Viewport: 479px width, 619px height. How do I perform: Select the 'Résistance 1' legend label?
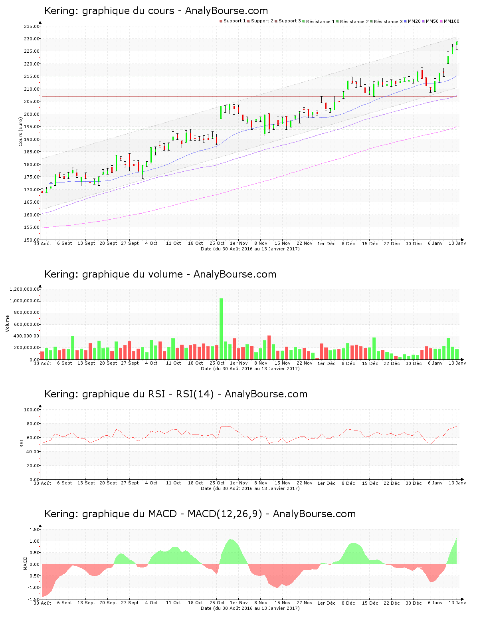(x=321, y=21)
